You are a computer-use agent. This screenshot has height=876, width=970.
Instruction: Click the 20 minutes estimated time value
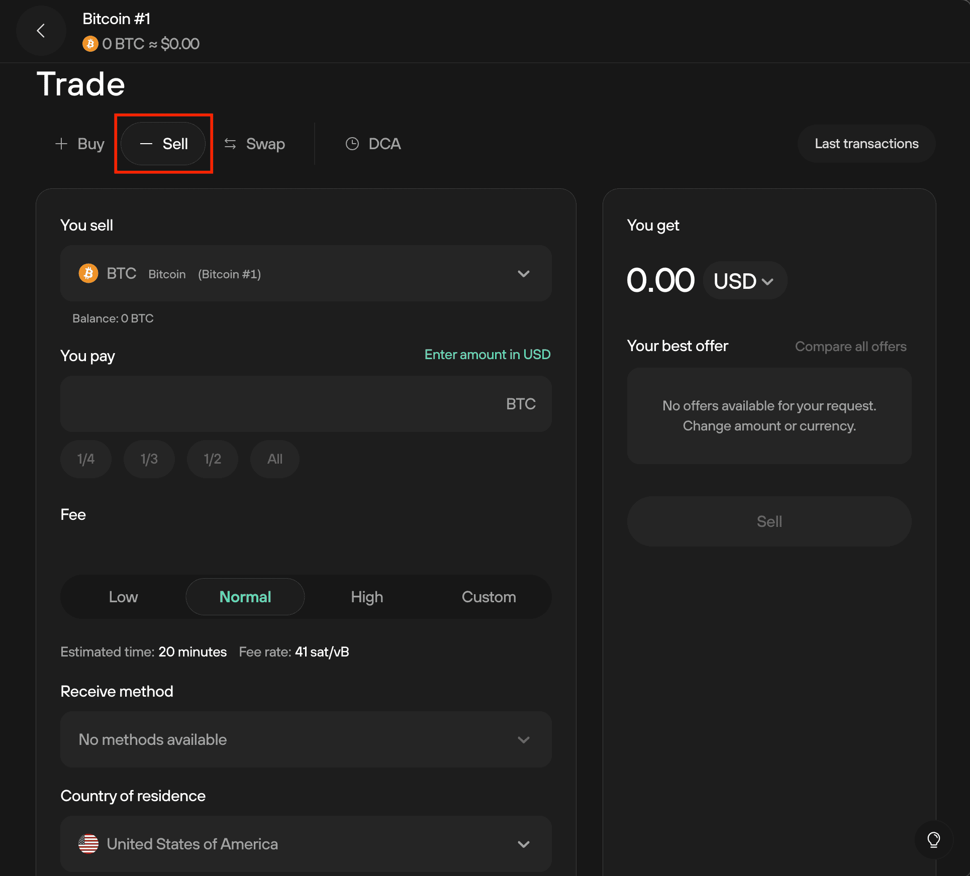tap(192, 652)
